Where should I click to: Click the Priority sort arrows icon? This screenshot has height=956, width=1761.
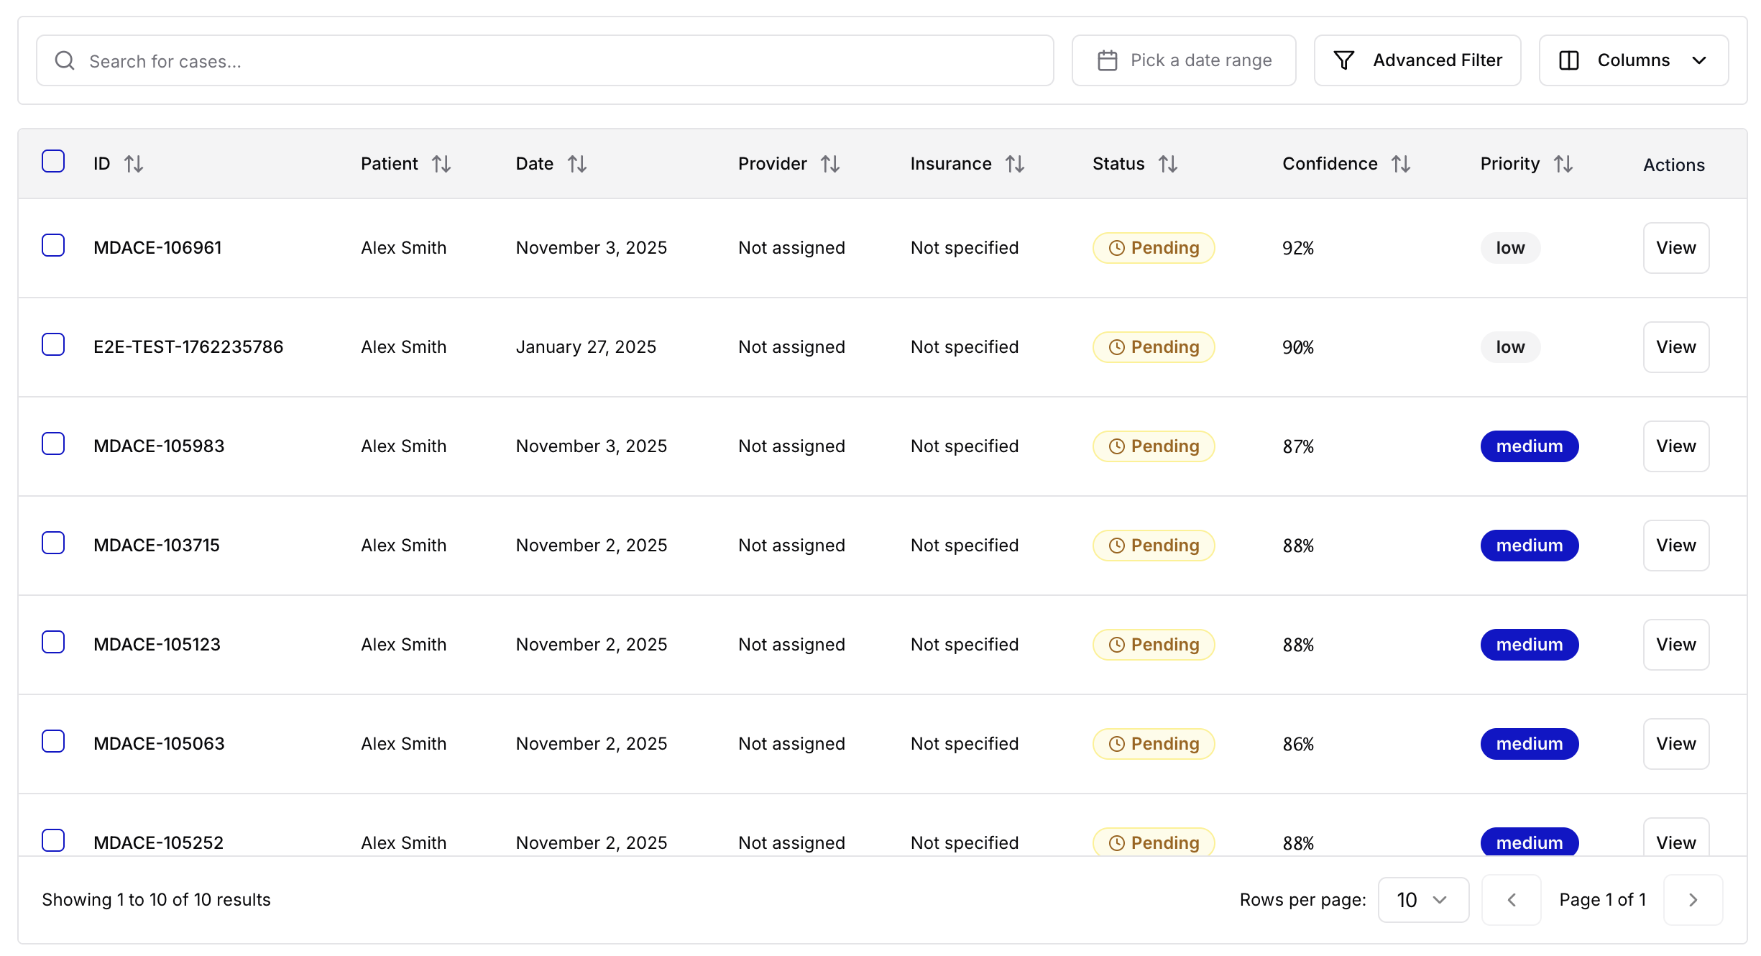coord(1563,164)
